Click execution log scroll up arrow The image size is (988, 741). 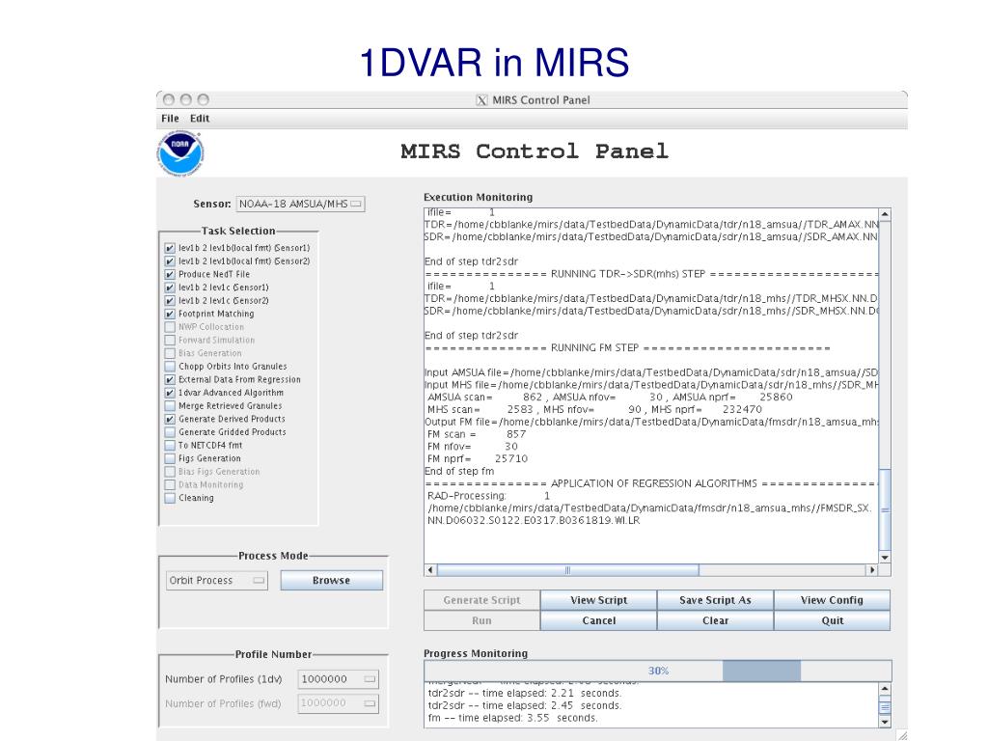(x=885, y=214)
